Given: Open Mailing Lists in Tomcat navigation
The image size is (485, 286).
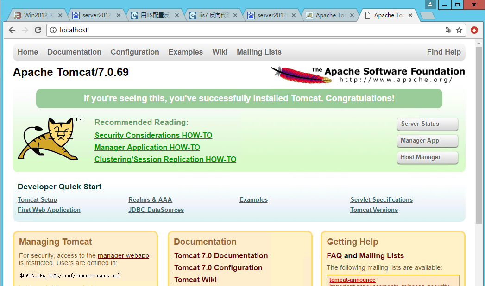Looking at the screenshot, I should coord(259,52).
